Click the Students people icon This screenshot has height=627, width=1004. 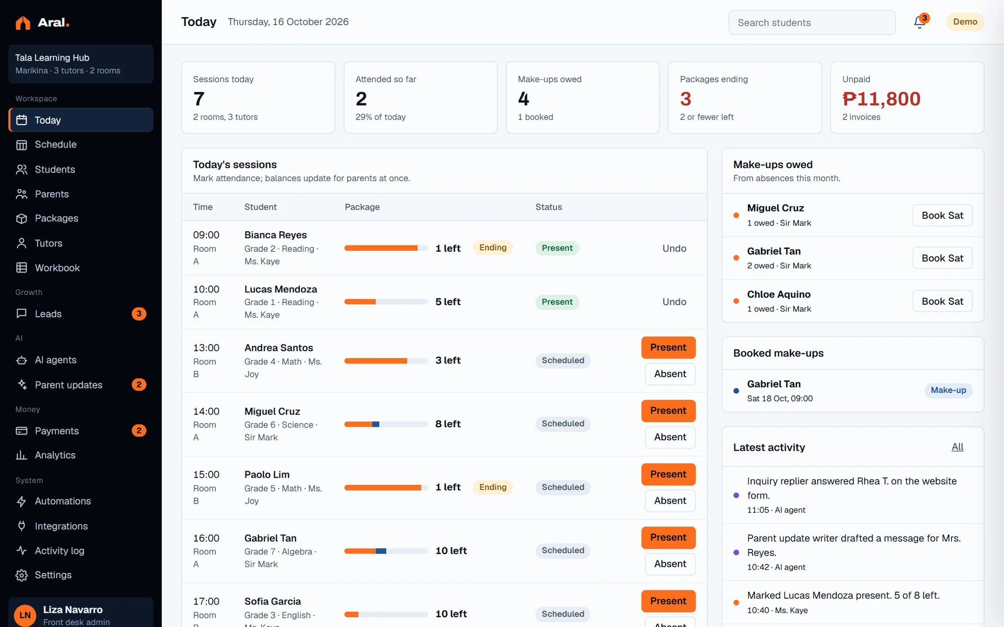click(x=22, y=169)
